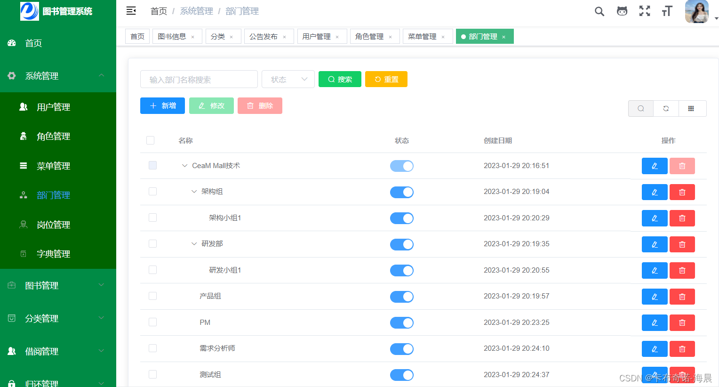Click the GitHub icon in the top bar
This screenshot has width=719, height=387.
[x=622, y=11]
